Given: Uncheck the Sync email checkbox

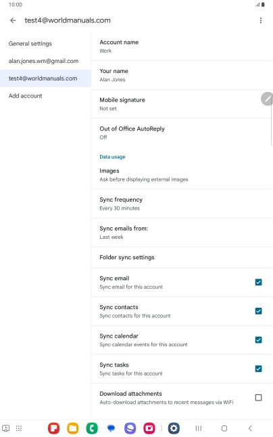Looking at the screenshot, I should coord(258,282).
